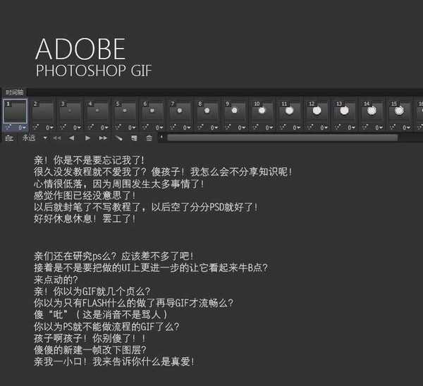Screen dimensions: 423x386
Task: Go to the previous frame
Action: 71,138
